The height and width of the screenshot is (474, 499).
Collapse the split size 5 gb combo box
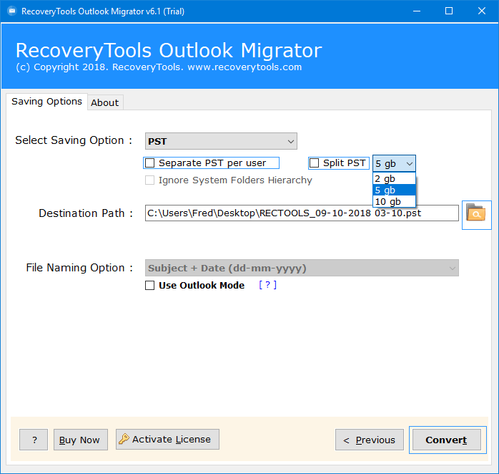(394, 163)
